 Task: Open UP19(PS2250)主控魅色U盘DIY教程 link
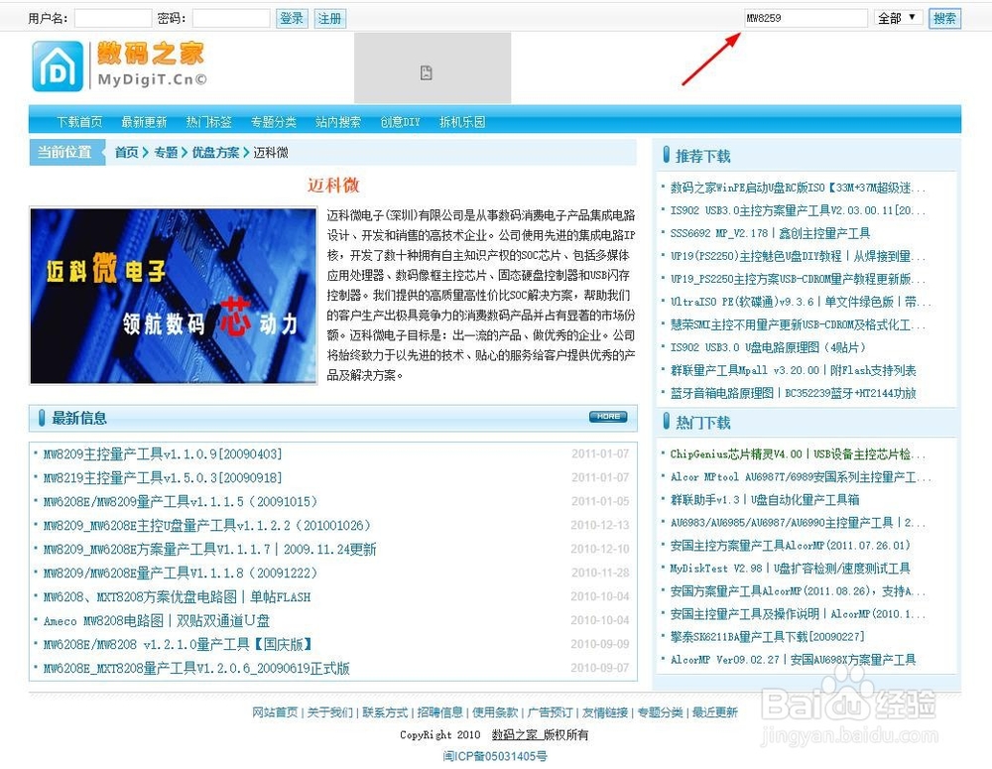pos(798,256)
